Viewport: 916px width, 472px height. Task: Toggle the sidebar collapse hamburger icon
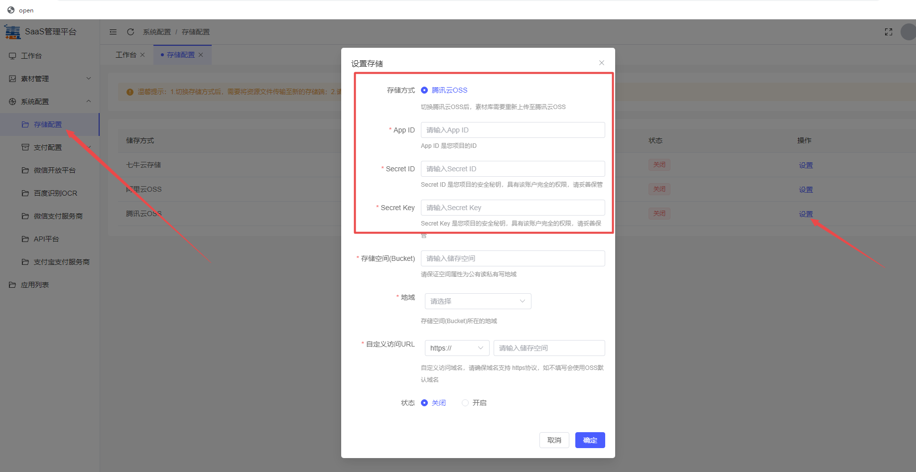point(113,32)
